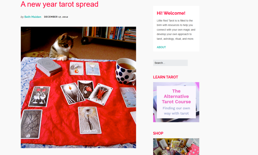The width and height of the screenshot is (258, 155).
Task: Click the shop products image
Action: tap(176, 147)
